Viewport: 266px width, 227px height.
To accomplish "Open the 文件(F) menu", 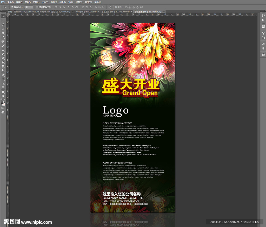I will click(x=10, y=2).
